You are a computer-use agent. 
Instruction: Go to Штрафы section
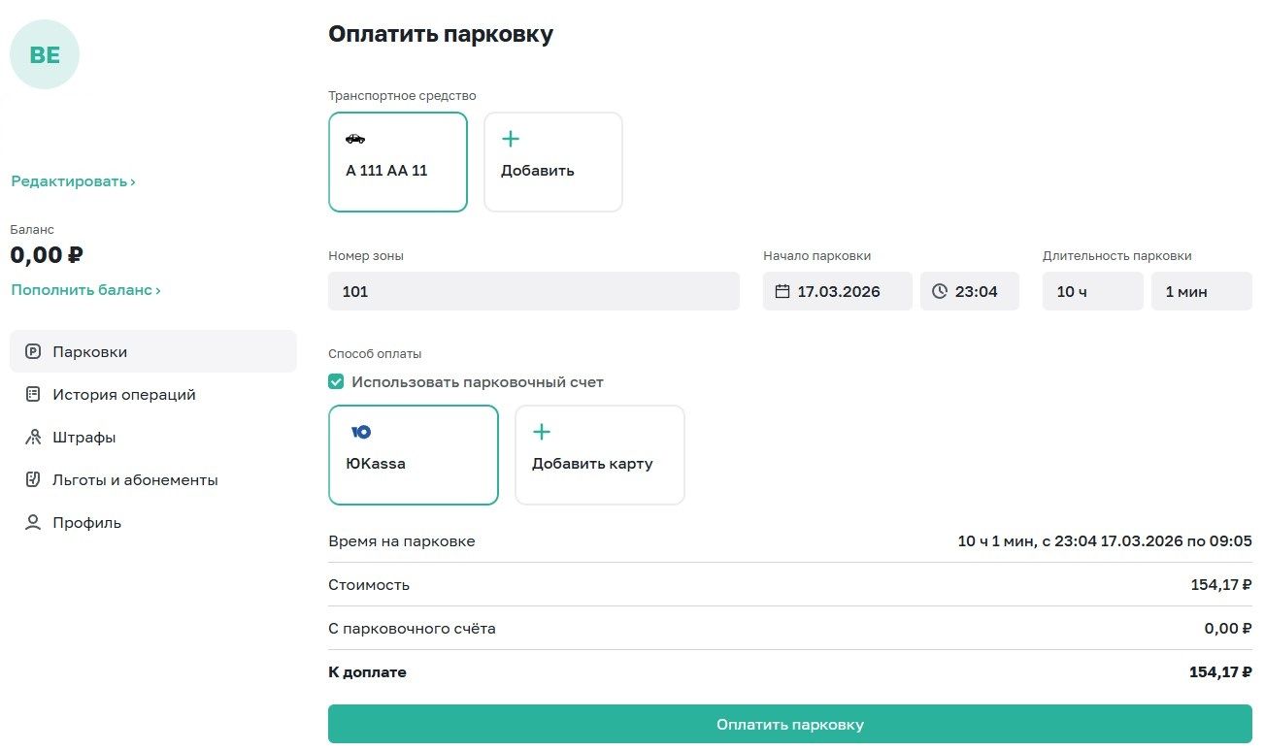(x=153, y=437)
